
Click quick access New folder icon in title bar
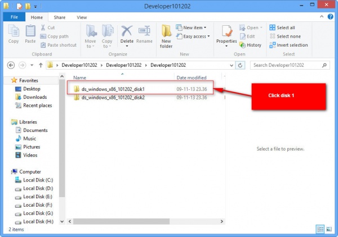[28, 6]
